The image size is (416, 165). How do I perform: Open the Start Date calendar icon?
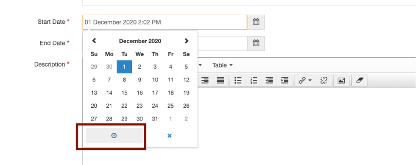[x=256, y=22]
